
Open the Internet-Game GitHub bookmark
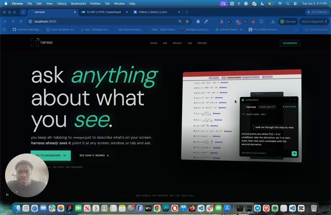coord(27,29)
